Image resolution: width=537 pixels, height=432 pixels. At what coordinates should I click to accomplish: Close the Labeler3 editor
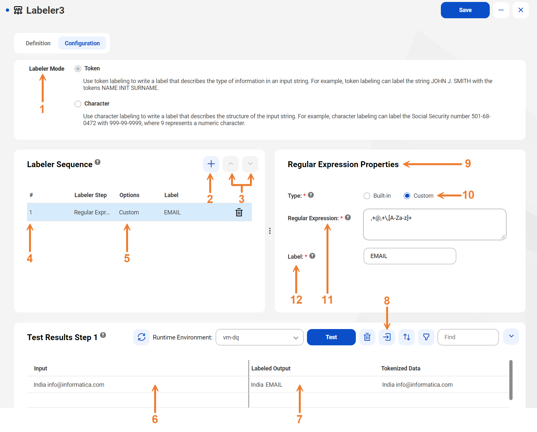[x=520, y=10]
